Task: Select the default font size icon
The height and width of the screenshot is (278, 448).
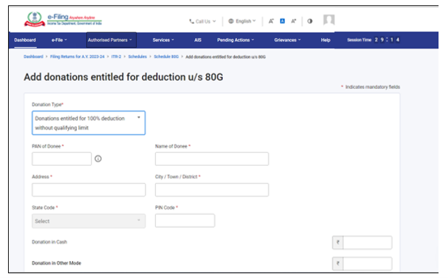Action: [x=282, y=21]
